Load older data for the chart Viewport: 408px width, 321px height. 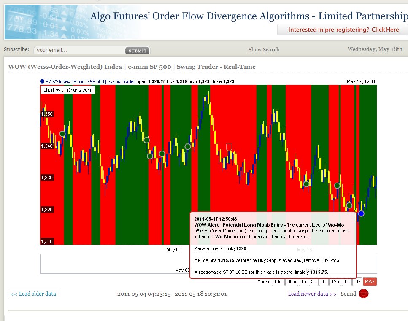(x=33, y=294)
